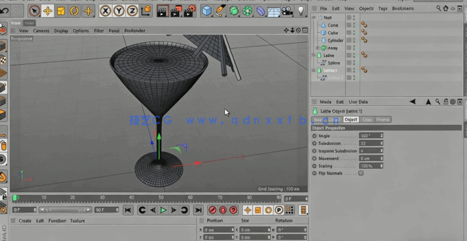Select the Cone object

(333, 25)
